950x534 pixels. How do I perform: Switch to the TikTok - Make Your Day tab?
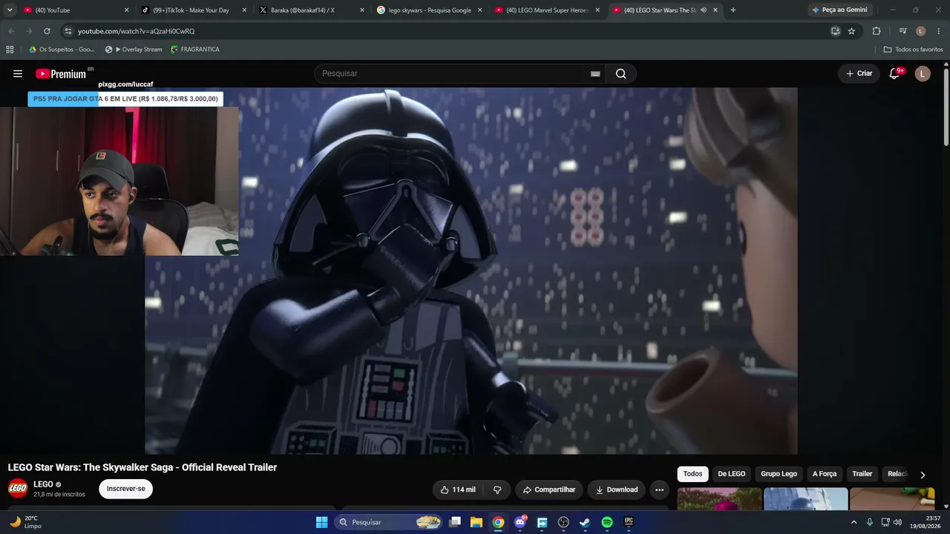tap(193, 10)
